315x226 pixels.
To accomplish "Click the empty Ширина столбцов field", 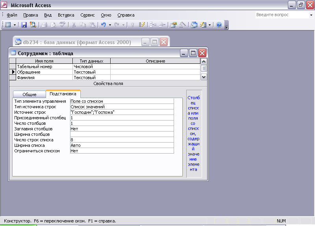I will (x=122, y=134).
